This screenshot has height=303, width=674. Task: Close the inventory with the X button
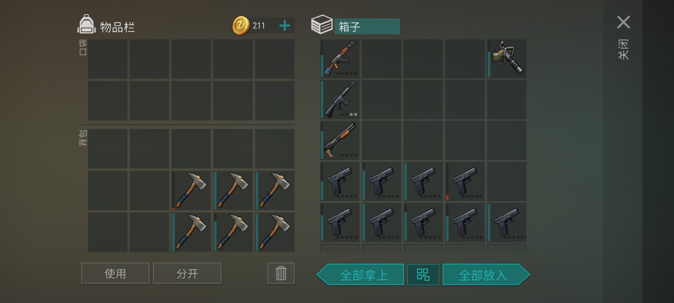(623, 22)
